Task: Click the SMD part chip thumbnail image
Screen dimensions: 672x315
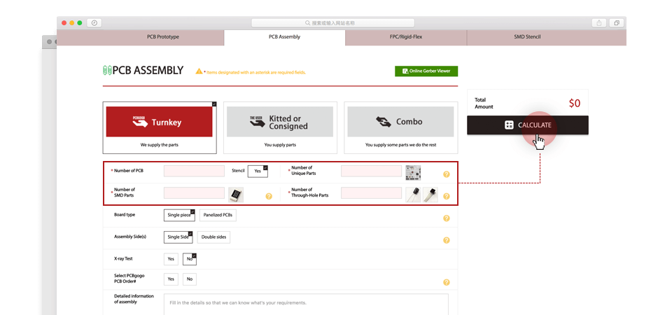Action: 236,194
